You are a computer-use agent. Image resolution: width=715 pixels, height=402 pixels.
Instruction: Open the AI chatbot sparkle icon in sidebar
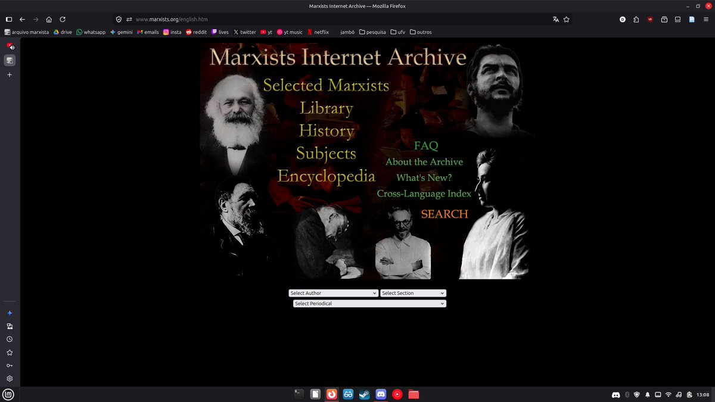(10, 313)
